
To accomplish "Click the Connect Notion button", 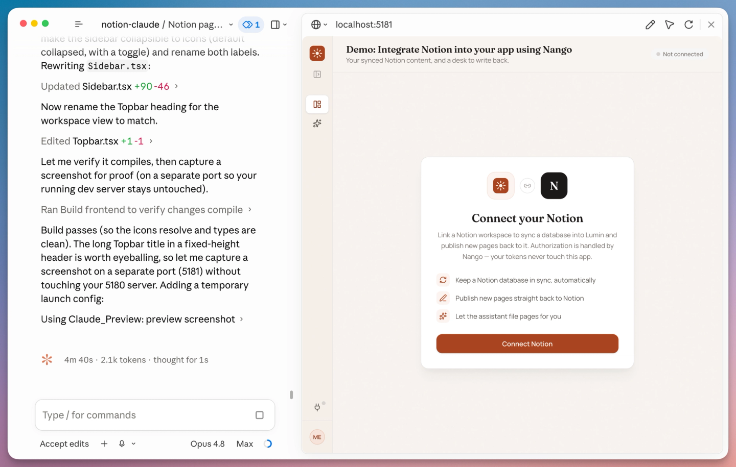I will click(527, 344).
